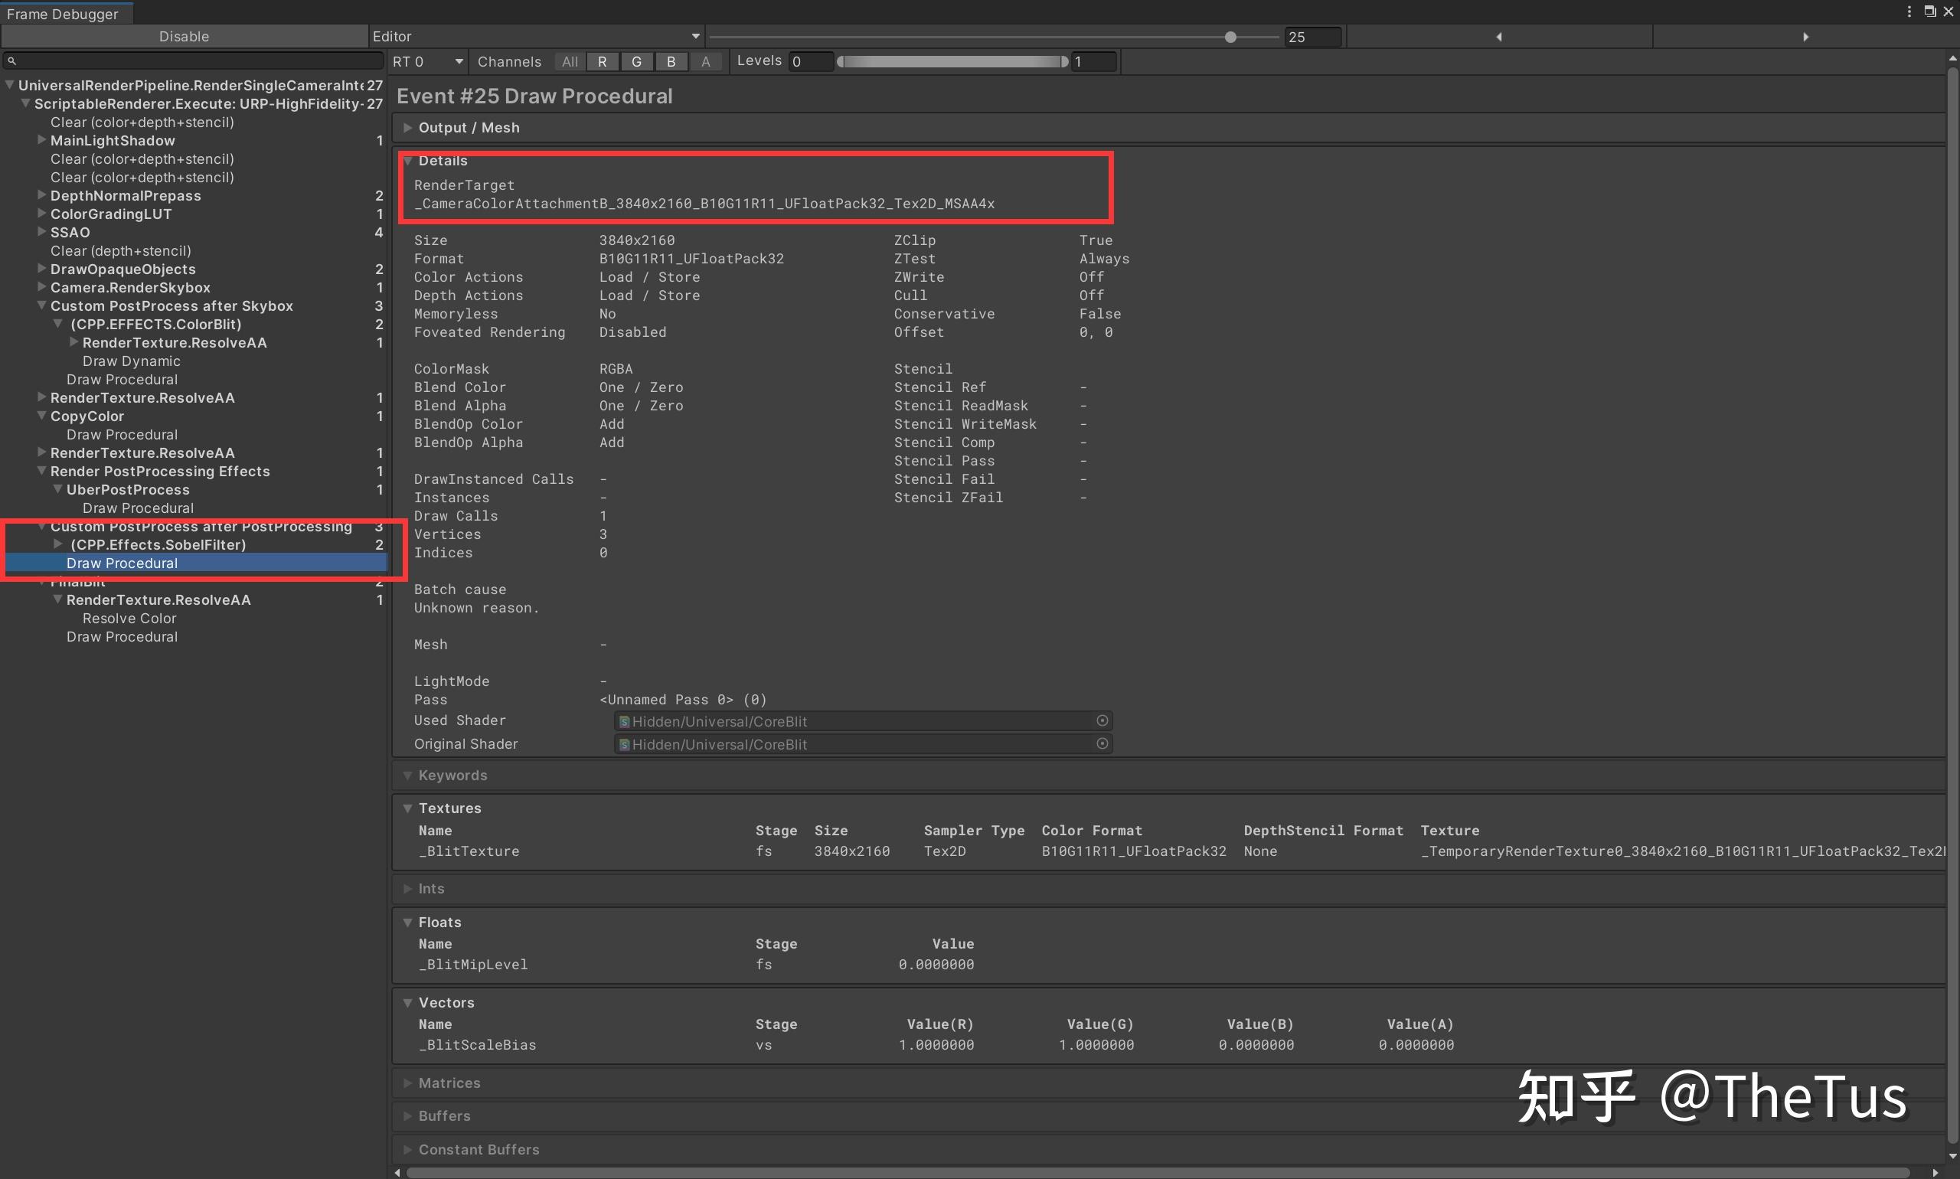
Task: Click the event number slider handle
Action: 1230,37
